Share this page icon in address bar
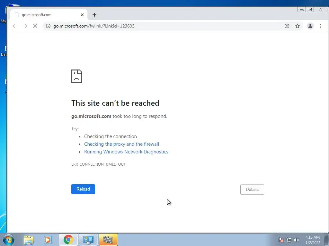Viewport: 329px width, 246px height. pos(287,26)
